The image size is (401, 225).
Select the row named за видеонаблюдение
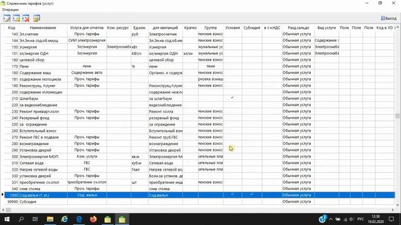[x=199, y=105]
